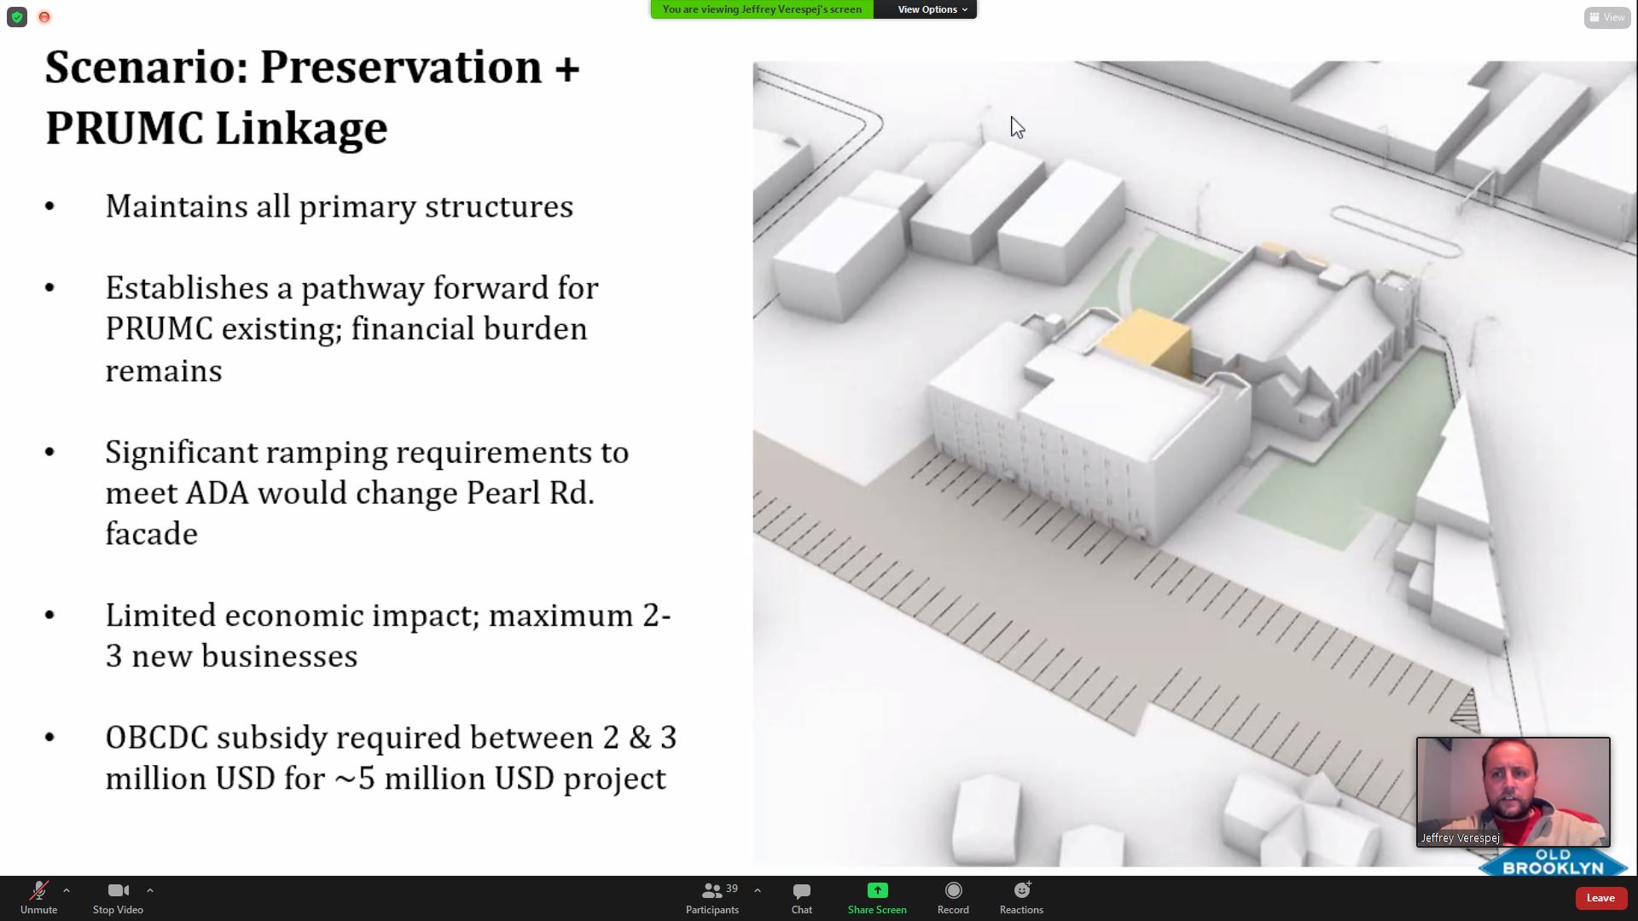The height and width of the screenshot is (921, 1638).
Task: Click the red recording indicator icon
Action: point(44,17)
